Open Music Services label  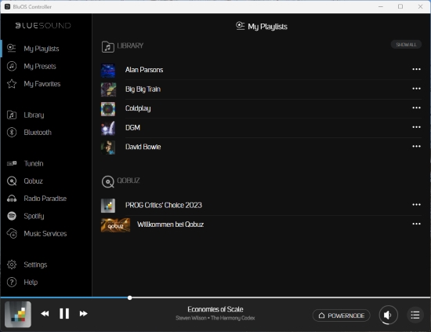(x=45, y=233)
